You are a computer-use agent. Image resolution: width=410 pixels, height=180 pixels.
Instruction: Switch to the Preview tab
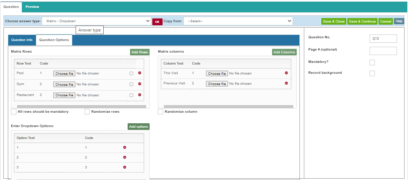33,7
